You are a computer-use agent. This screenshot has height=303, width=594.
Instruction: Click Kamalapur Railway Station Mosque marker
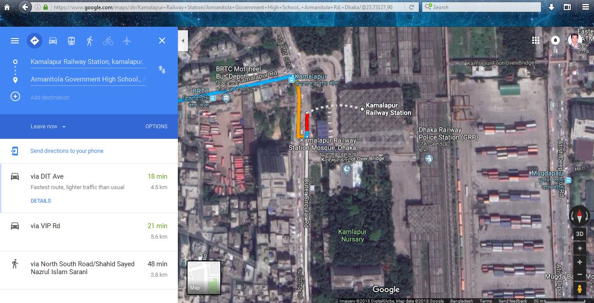coord(346,170)
